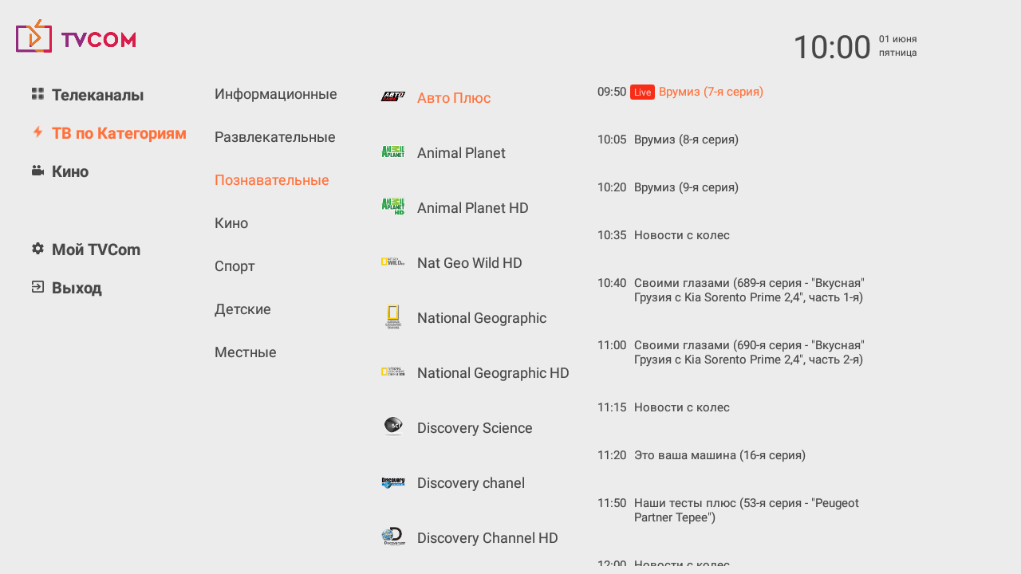Select the Познавательные category

[272, 180]
